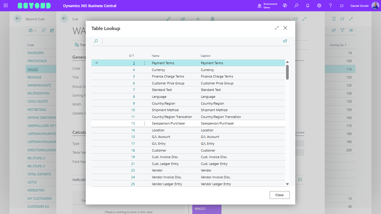Share the Table Lookup list via the export icon
Screen dimensions: 381x214
tap(285, 41)
